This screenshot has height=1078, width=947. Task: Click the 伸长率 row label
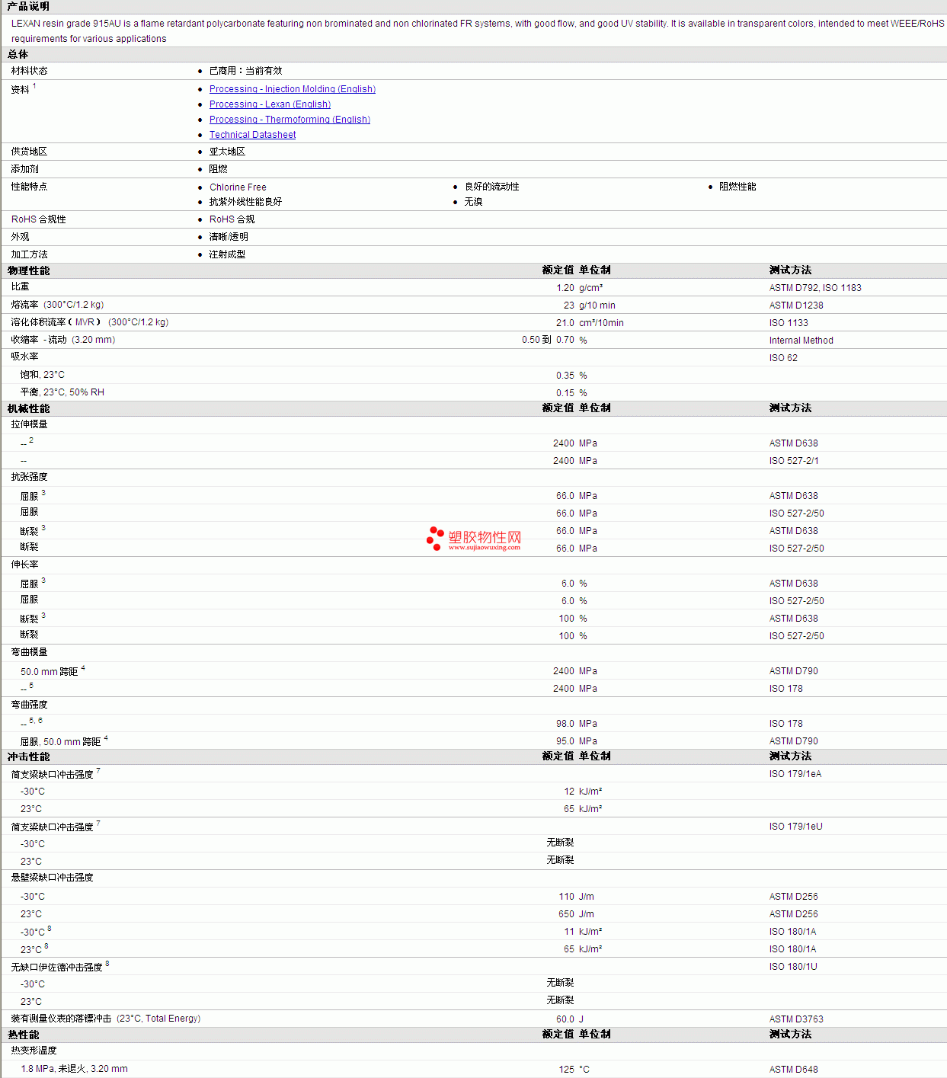(x=25, y=565)
